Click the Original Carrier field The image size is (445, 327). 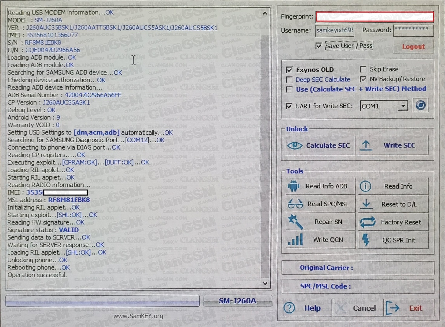click(x=358, y=268)
